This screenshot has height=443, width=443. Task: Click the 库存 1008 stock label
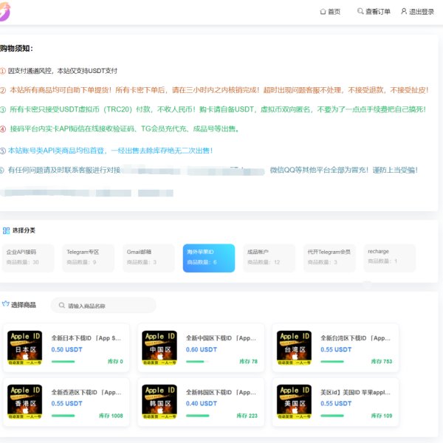tap(111, 416)
